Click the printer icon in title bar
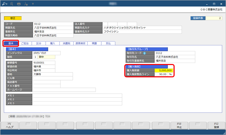The height and width of the screenshot is (135, 226). [x=19, y=4]
